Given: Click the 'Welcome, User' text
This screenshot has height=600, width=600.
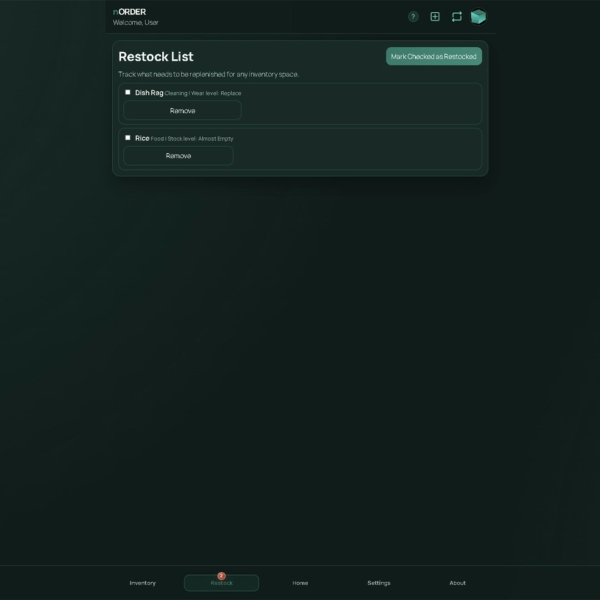Looking at the screenshot, I should pos(136,23).
